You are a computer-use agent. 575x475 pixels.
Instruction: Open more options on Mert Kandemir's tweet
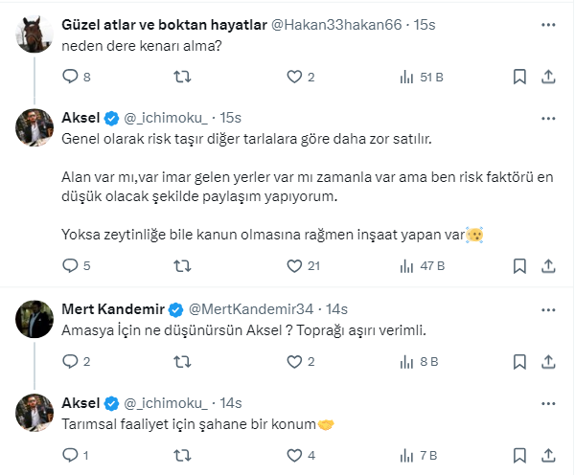(550, 309)
